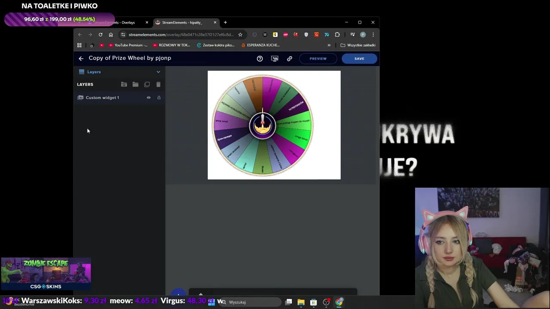Click the PREVIEW button

318,58
